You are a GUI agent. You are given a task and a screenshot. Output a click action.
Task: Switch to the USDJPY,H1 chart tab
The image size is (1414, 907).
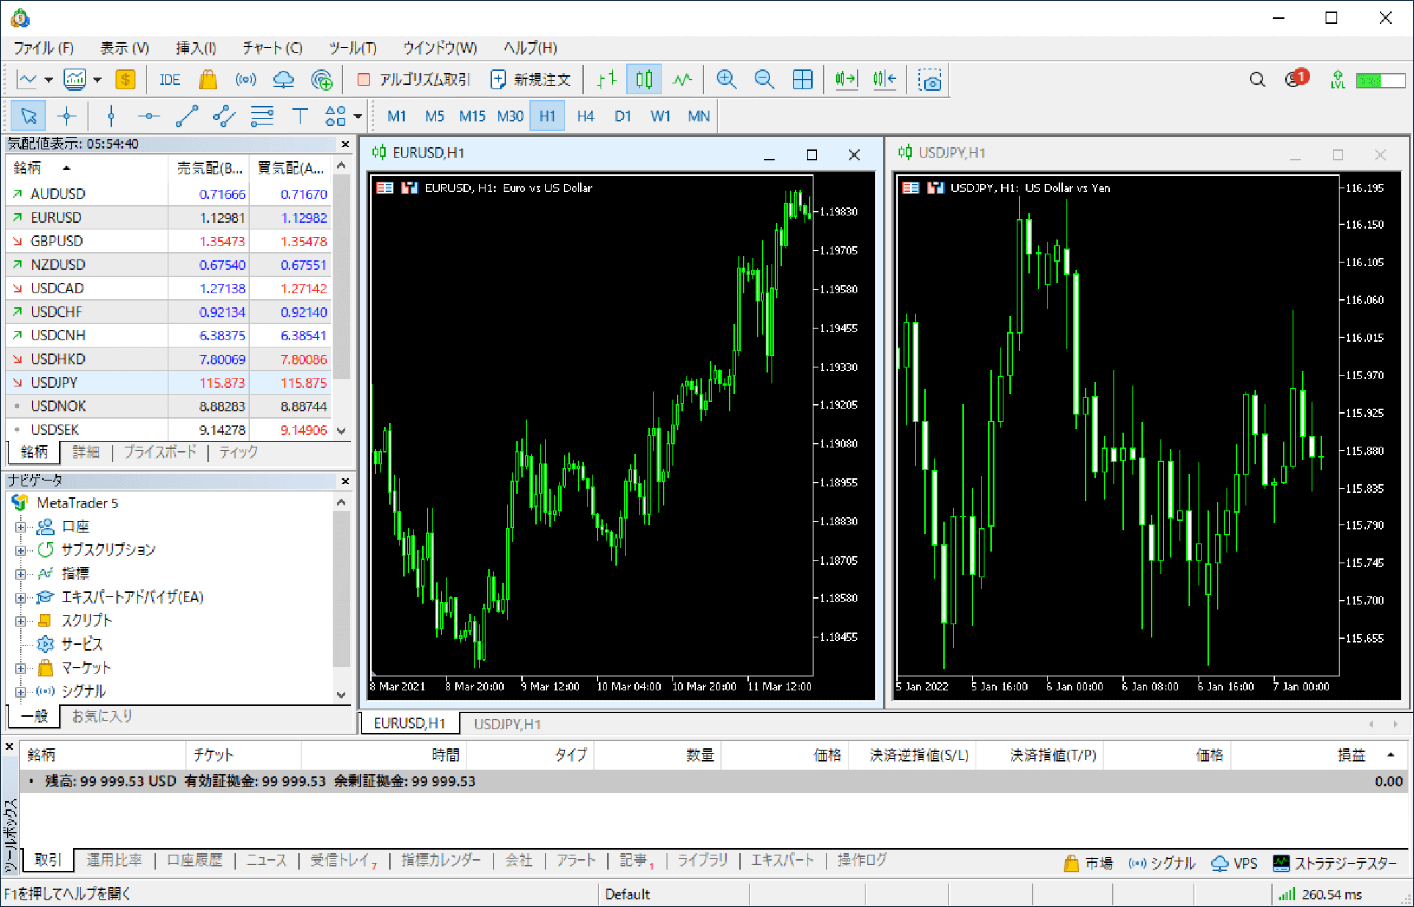[x=507, y=724]
